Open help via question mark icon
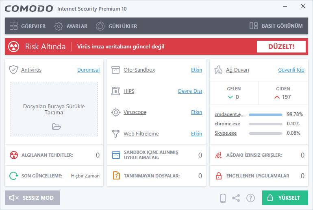313x210 pixels. [x=250, y=198]
